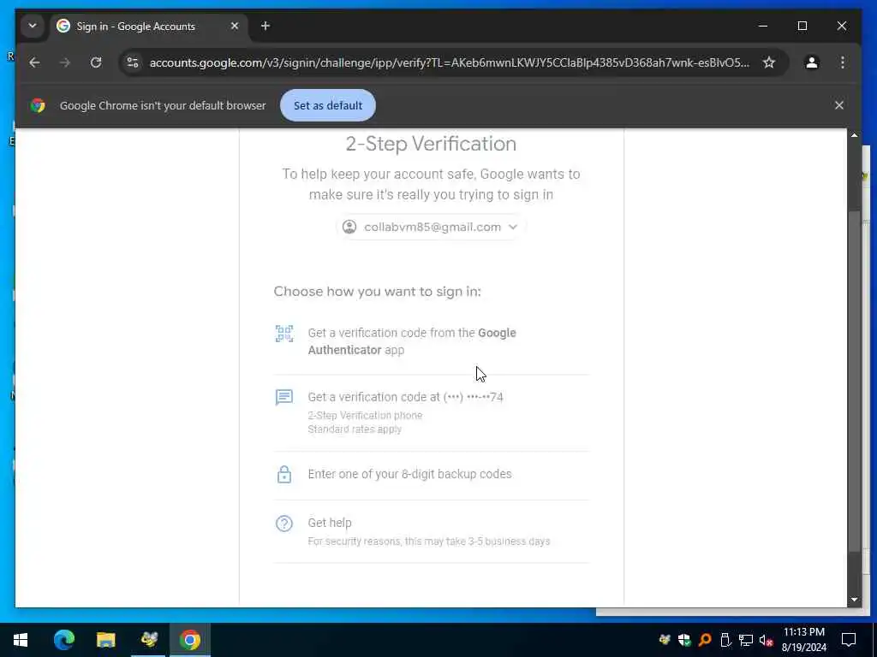Close the Sign in - Google Accounts tab
Viewport: 877px width, 657px height.
[x=235, y=26]
